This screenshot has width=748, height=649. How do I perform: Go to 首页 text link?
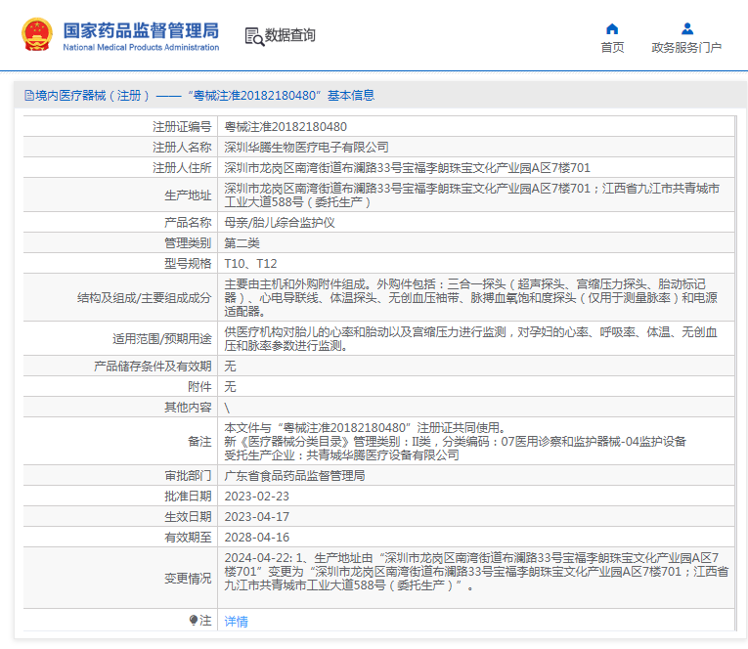[x=612, y=48]
